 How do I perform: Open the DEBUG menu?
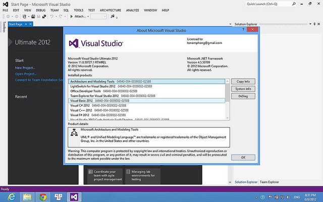click(40, 10)
